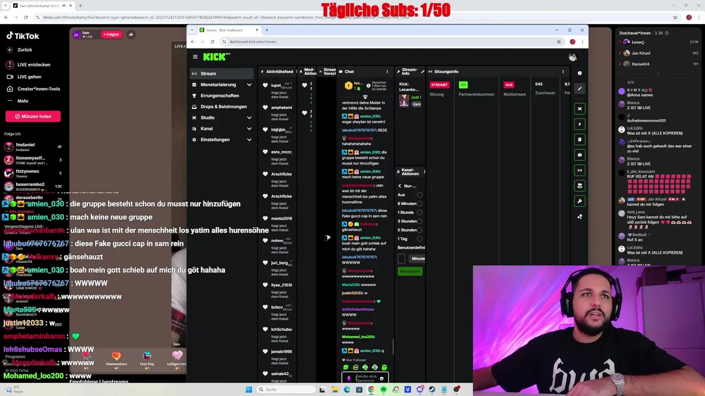Open the emoji picker in chat input
The image size is (705, 396).
pos(382,378)
